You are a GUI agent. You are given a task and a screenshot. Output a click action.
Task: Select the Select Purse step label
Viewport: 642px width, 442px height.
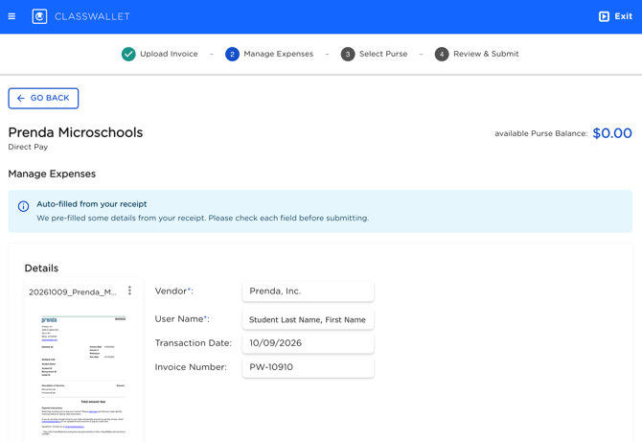(383, 54)
